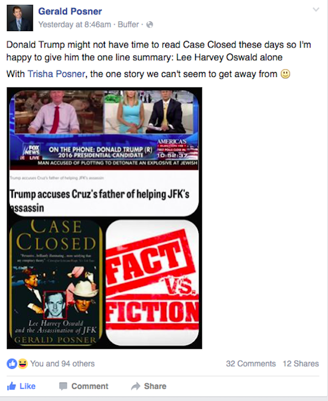Click the smiley emoji in the post
This screenshot has width=328, height=401.
[285, 74]
